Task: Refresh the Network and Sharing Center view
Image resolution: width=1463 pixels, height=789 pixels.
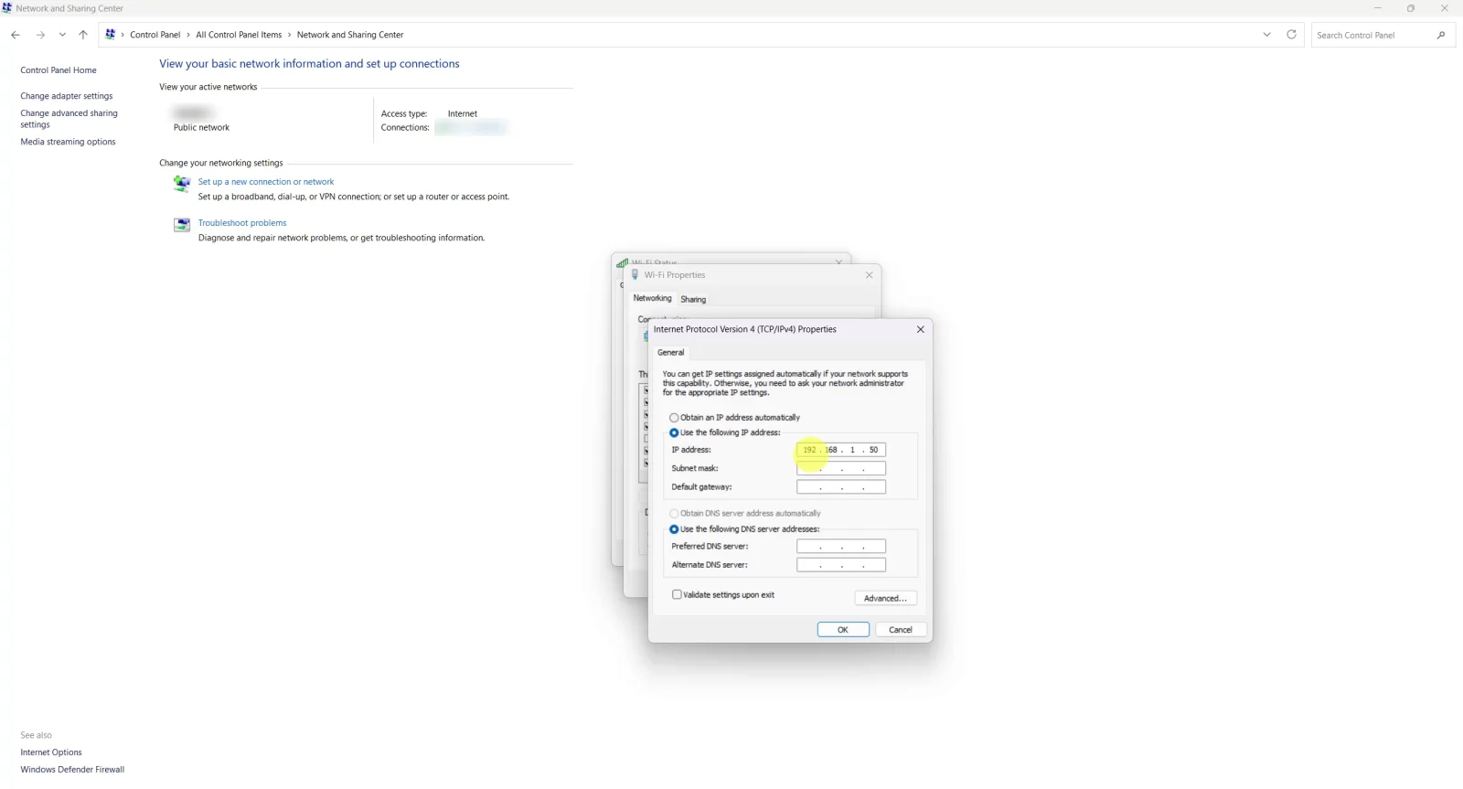Action: (1291, 35)
